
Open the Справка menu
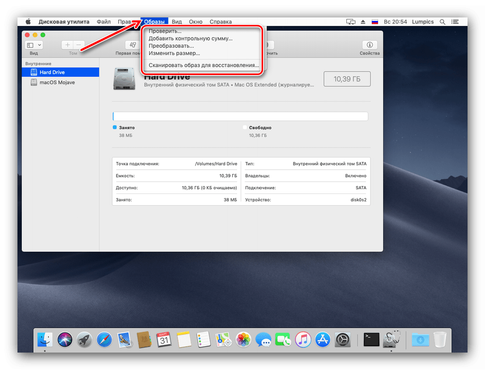221,22
